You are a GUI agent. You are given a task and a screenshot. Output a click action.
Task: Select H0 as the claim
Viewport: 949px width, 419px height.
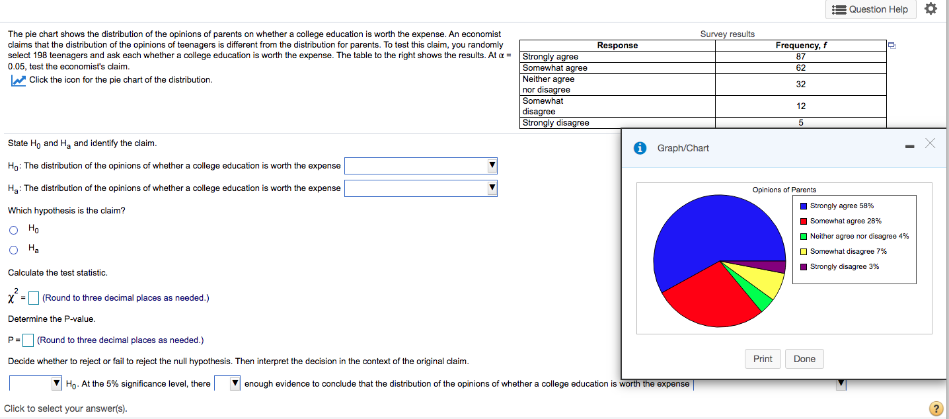tap(13, 231)
